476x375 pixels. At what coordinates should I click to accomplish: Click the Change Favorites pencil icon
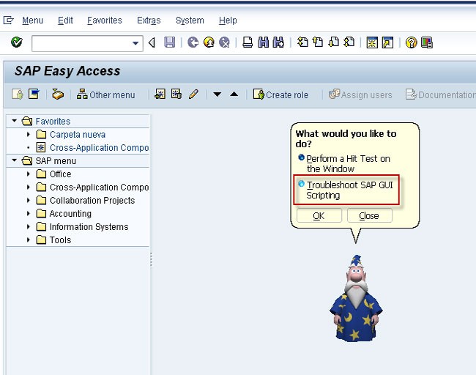193,94
